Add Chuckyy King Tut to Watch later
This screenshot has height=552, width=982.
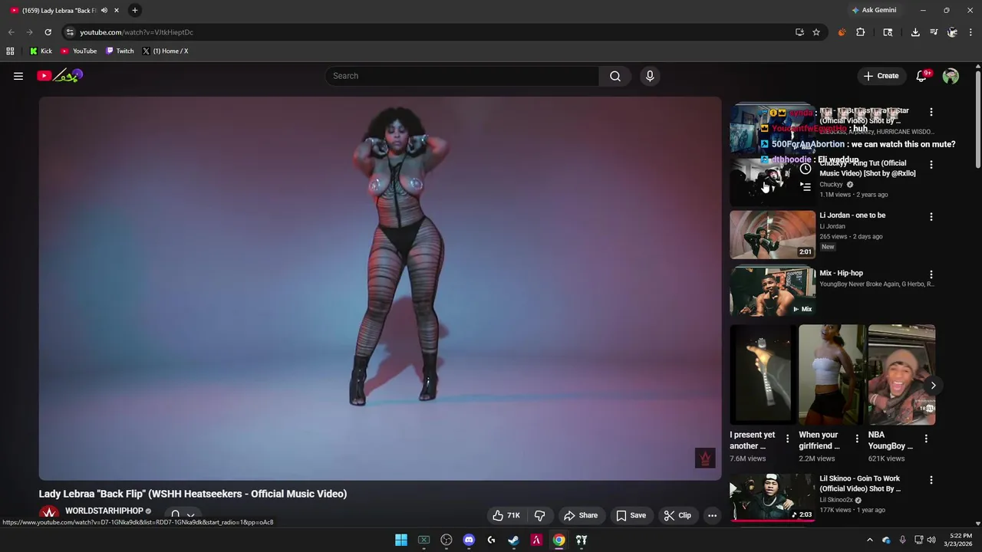pos(805,169)
